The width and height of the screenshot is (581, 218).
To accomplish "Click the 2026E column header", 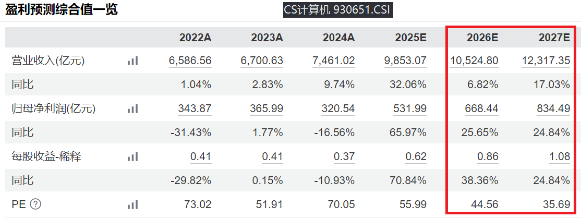I will (482, 38).
